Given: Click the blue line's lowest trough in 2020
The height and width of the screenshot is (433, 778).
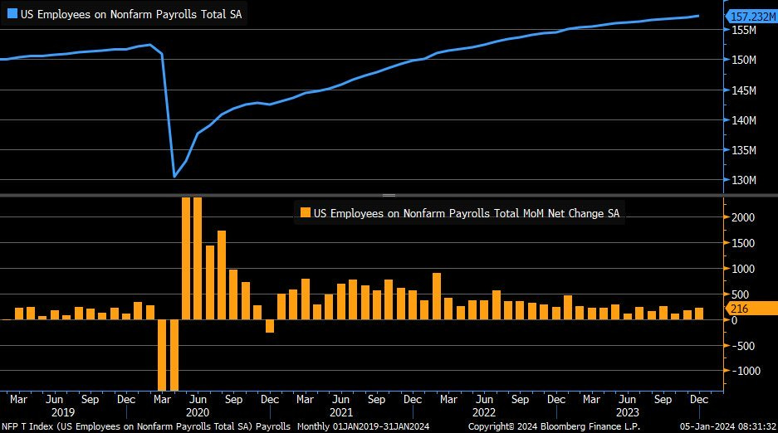Looking at the screenshot, I should [x=174, y=176].
